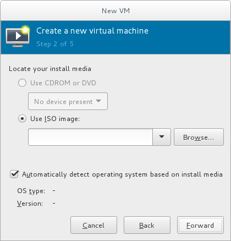Viewport: 231px width, 241px height.
Task: Click the Use ISO image label text
Action: tap(55, 119)
